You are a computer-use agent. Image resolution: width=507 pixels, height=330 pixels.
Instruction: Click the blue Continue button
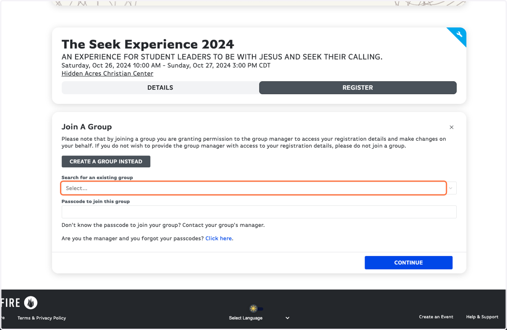click(x=409, y=262)
